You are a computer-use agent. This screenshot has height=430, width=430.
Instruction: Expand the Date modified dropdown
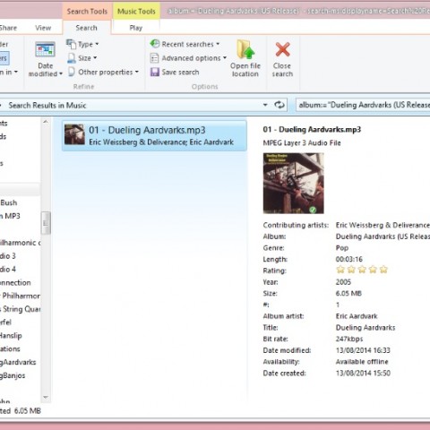(61, 73)
